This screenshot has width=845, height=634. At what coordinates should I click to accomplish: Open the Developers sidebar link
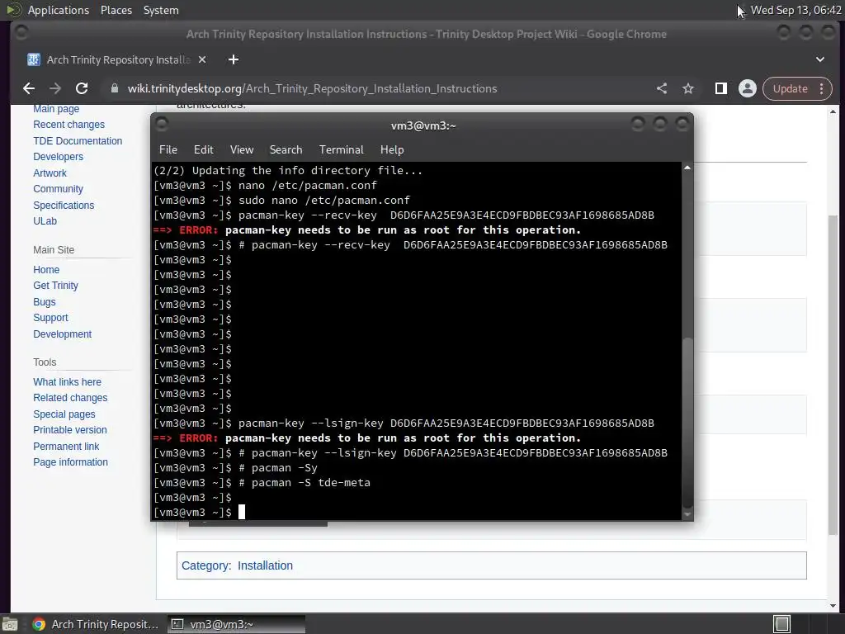point(59,157)
